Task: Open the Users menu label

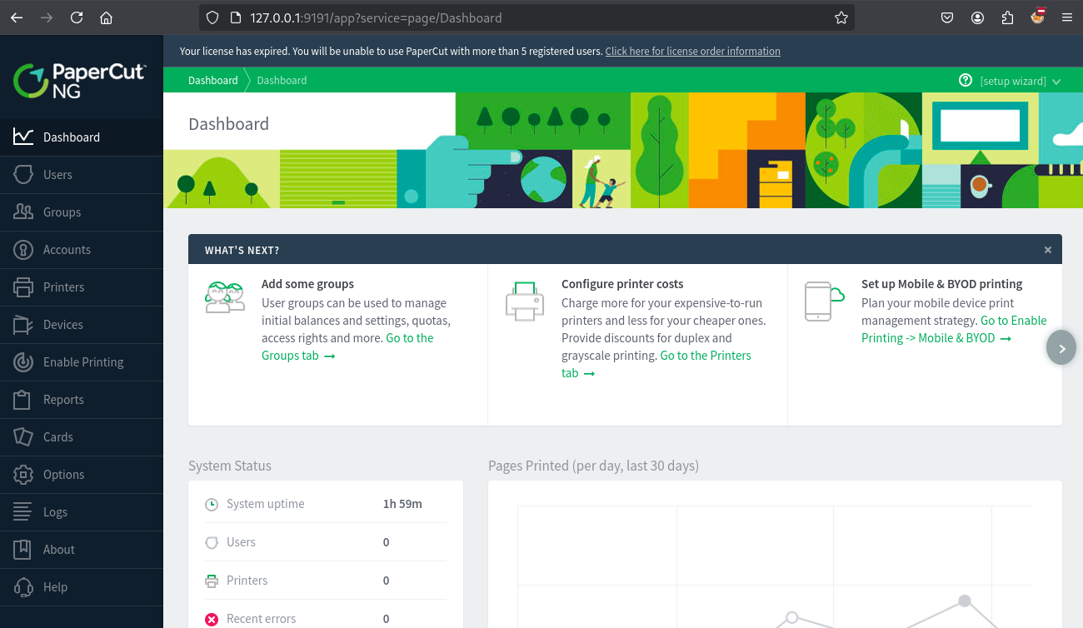Action: point(57,174)
